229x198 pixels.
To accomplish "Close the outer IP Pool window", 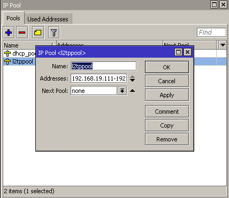I will point(223,4).
